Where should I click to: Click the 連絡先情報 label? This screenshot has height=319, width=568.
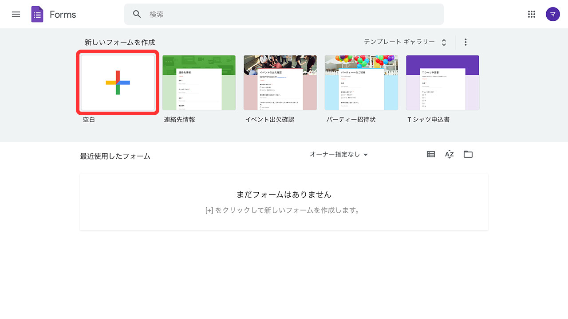(x=179, y=120)
